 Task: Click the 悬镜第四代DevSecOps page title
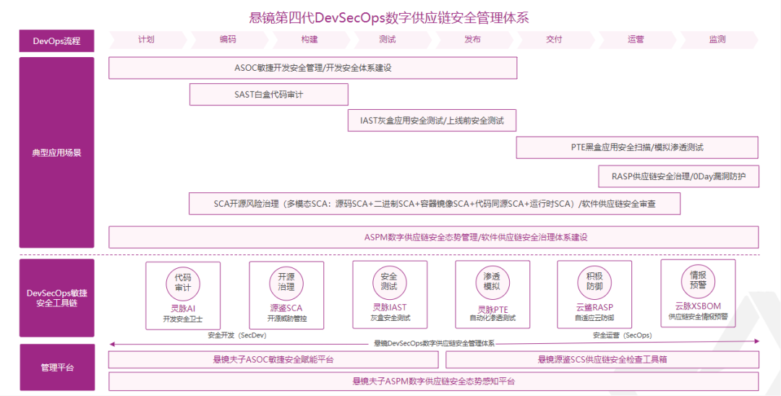388,18
